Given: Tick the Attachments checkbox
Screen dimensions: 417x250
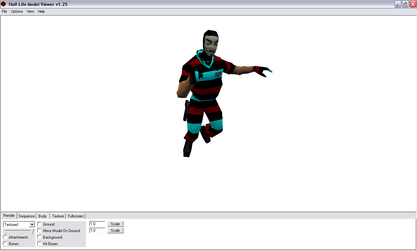Looking at the screenshot, I should click(x=5, y=237).
